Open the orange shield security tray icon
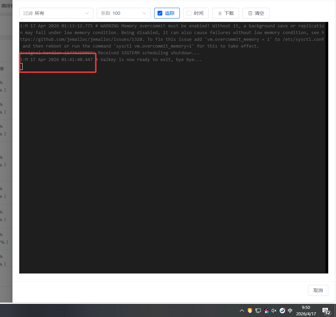 click(250, 311)
